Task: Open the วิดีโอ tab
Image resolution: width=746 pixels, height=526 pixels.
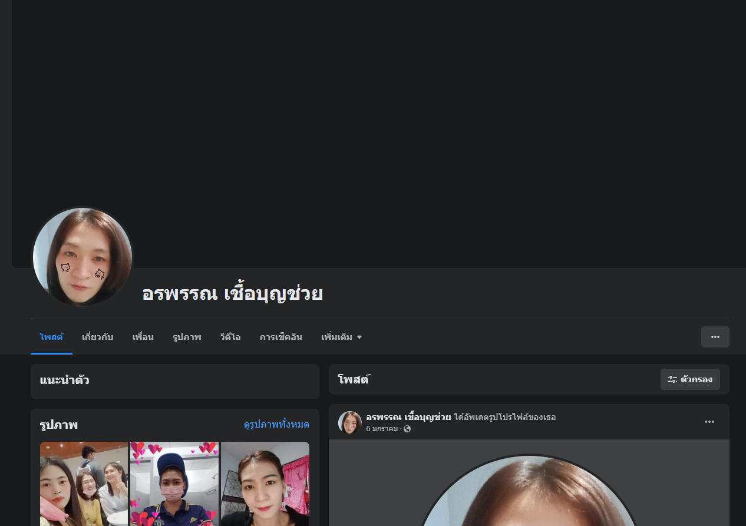Action: pyautogui.click(x=230, y=337)
